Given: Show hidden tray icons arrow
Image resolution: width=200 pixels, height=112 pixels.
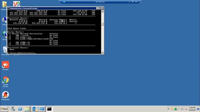Looking at the screenshot, I should 169,109.
